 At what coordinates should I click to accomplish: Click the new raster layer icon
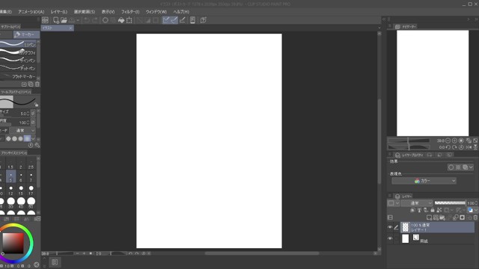coord(429,217)
